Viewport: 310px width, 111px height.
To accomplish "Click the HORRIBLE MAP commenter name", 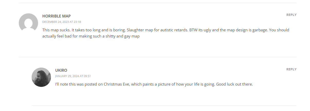I will 56,16.
